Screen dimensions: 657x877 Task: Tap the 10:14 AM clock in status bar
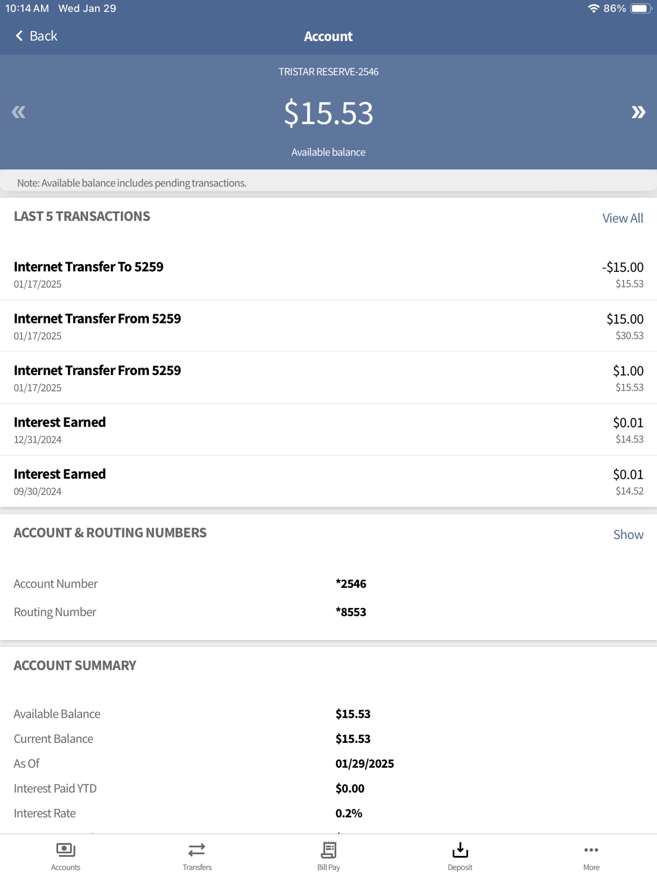tap(27, 8)
